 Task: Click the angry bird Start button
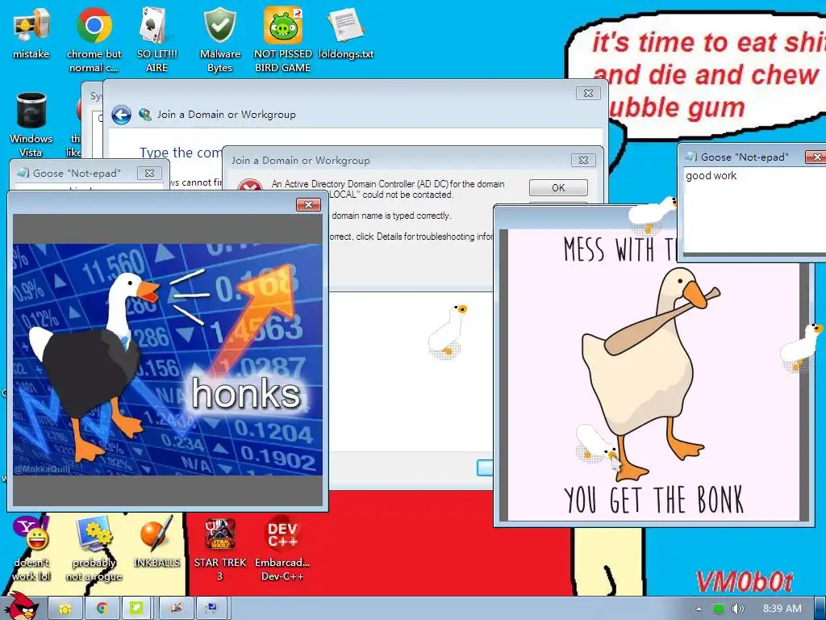coord(22,606)
